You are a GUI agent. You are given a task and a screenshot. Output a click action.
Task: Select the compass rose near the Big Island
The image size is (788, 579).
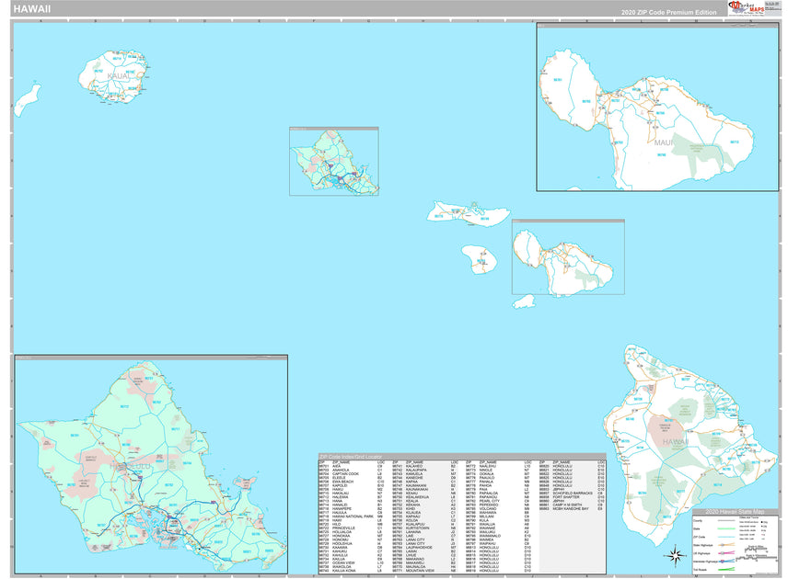pyautogui.click(x=676, y=555)
